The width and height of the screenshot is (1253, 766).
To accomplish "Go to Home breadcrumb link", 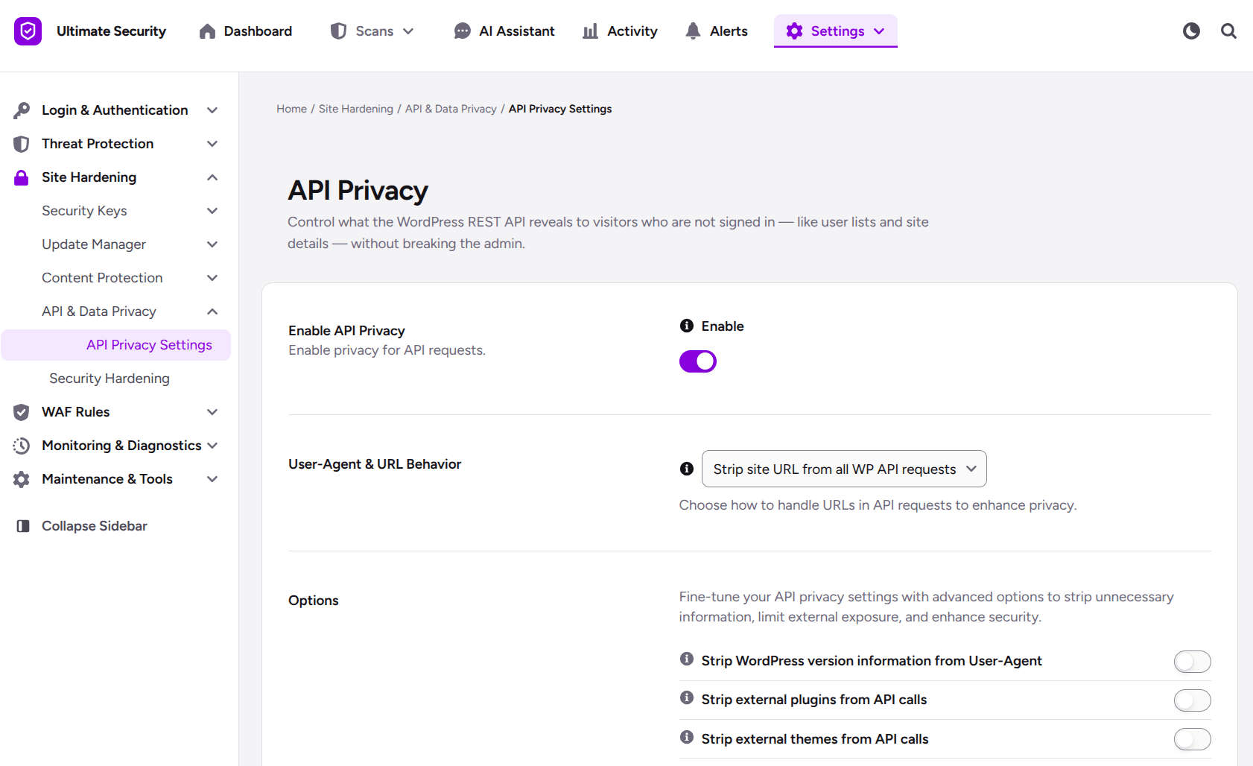I will [291, 109].
